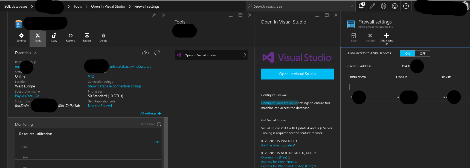Open quick start cloud icon in Essentials
Image resolution: width=470 pixels, height=168 pixels.
[146, 53]
